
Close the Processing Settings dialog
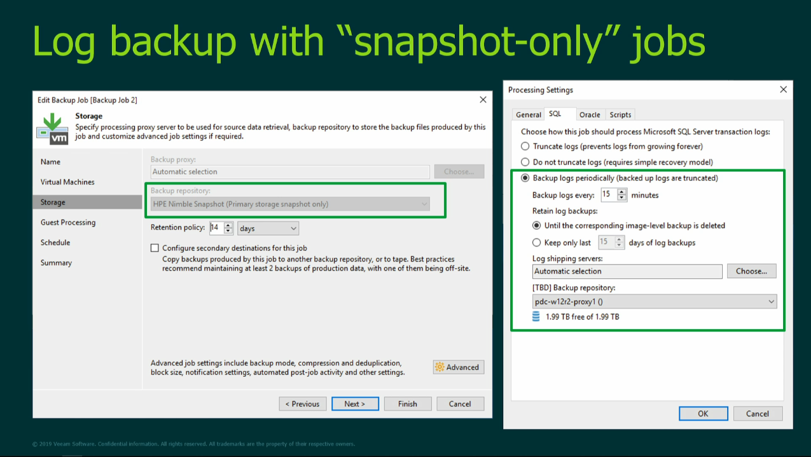pyautogui.click(x=783, y=90)
